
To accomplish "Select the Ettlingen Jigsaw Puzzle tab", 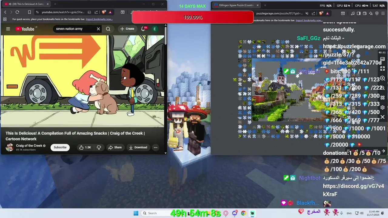I will click(236, 5).
